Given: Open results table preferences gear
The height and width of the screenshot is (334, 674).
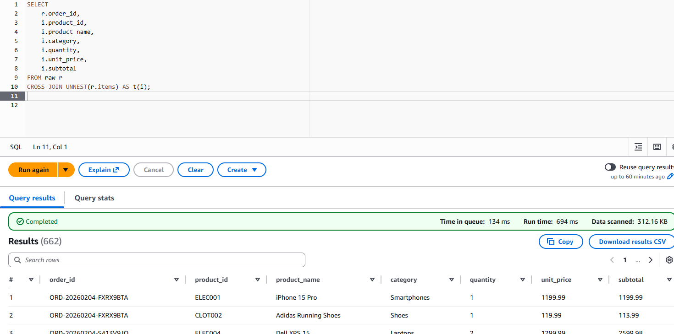Looking at the screenshot, I should point(669,260).
